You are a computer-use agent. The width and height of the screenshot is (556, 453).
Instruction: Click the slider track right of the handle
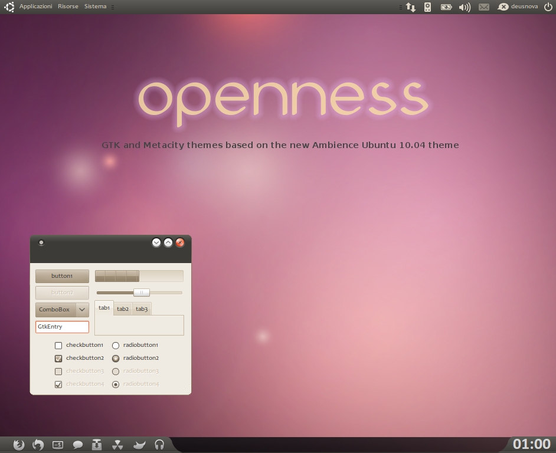[x=166, y=293]
